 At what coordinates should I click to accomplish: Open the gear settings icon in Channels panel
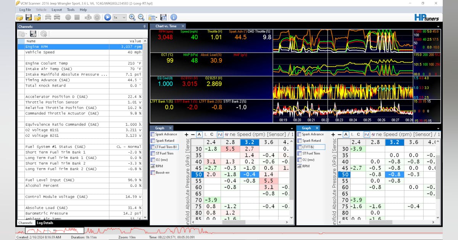click(43, 34)
